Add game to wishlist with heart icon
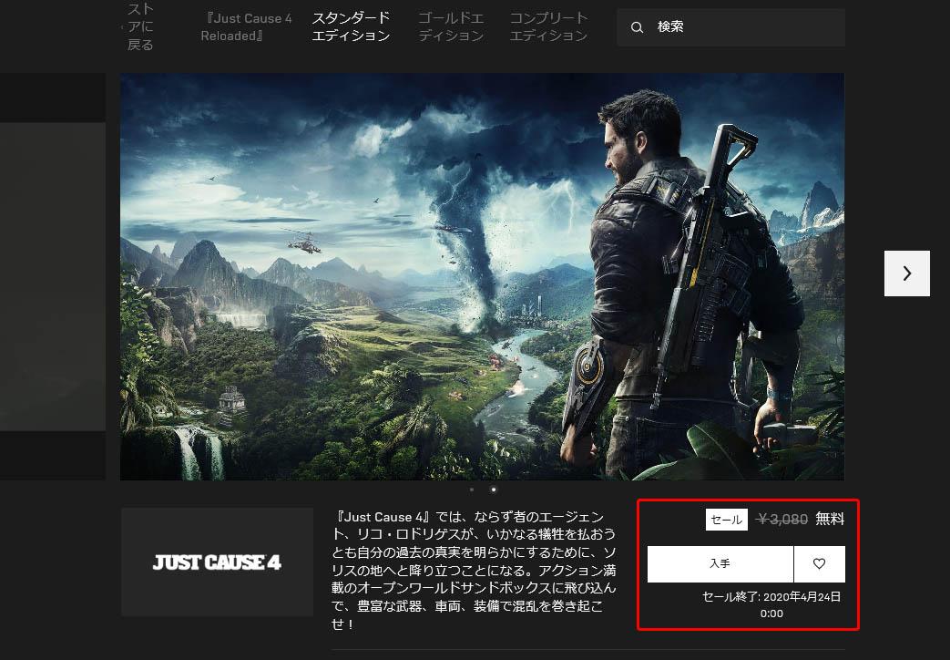 tap(819, 563)
